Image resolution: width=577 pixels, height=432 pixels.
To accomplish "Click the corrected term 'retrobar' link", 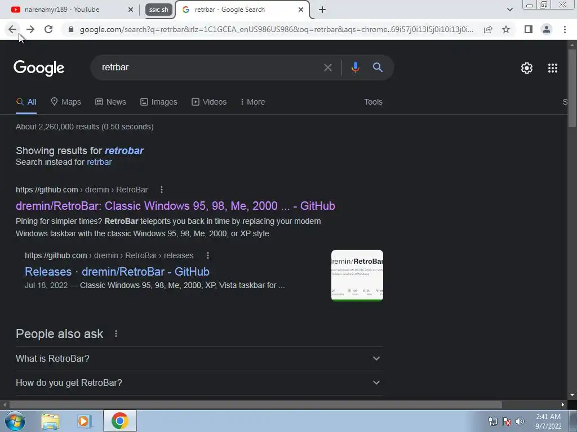I will click(124, 151).
